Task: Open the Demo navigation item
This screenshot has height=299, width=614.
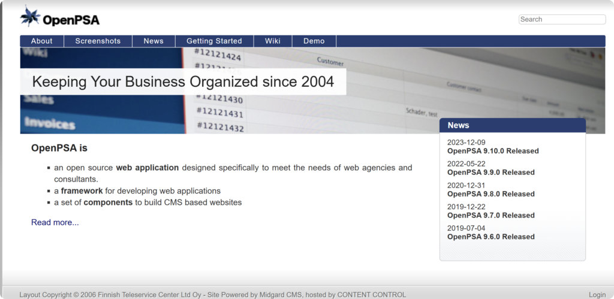Action: (314, 41)
